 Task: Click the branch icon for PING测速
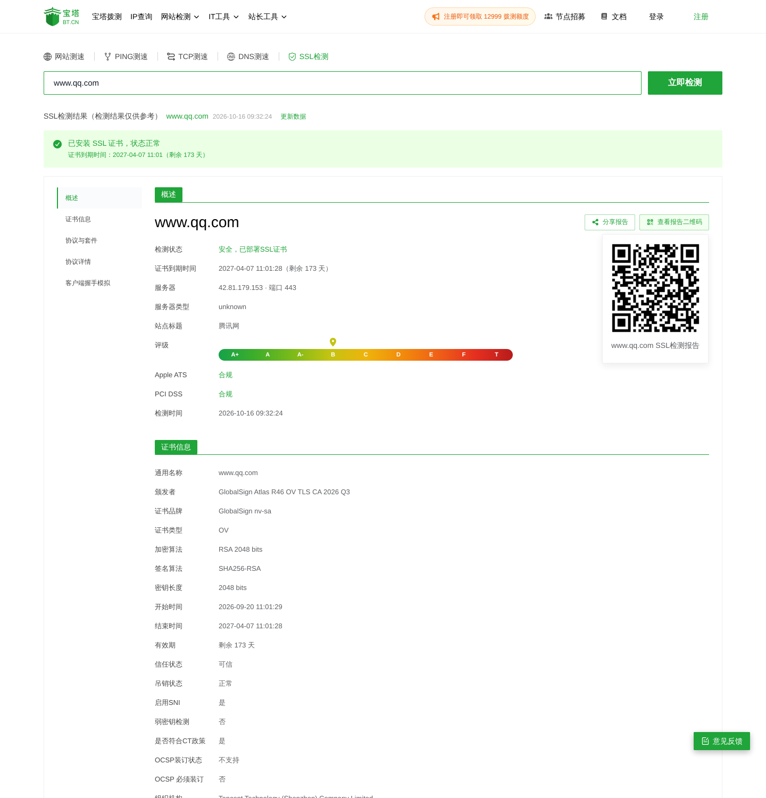coord(108,57)
